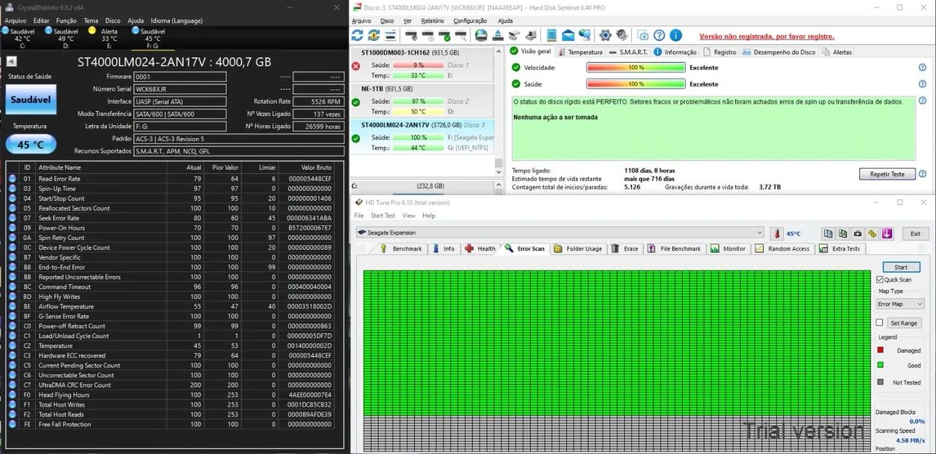Click the refresh icon in Hard Disk Sentinel toolbar
The height and width of the screenshot is (454, 936).
358,35
